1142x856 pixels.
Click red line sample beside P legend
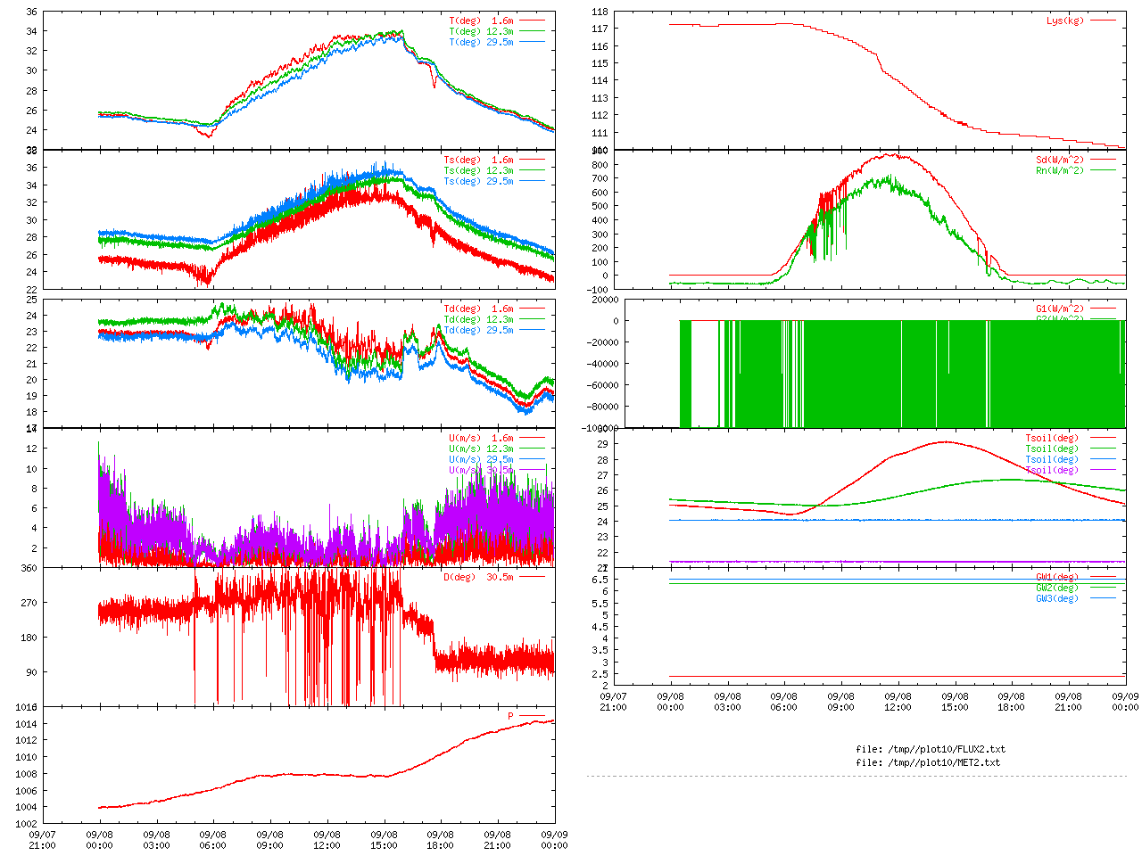(x=532, y=716)
